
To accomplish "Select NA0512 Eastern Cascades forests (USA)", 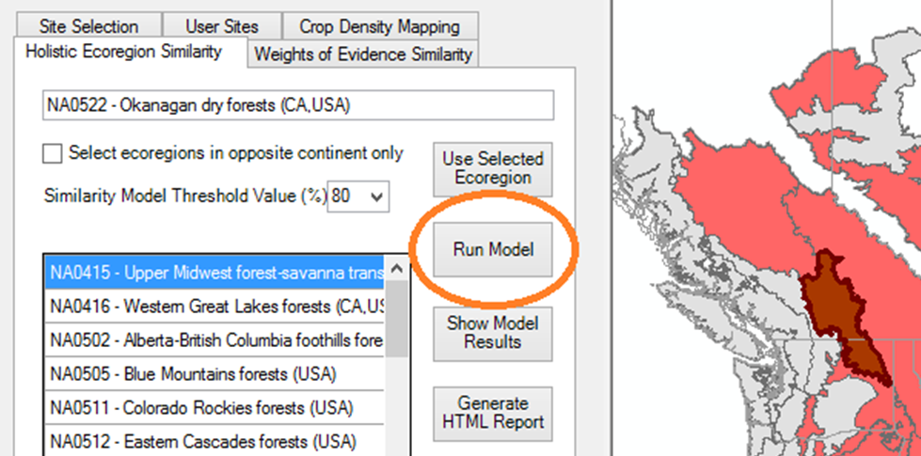I will tap(214, 441).
